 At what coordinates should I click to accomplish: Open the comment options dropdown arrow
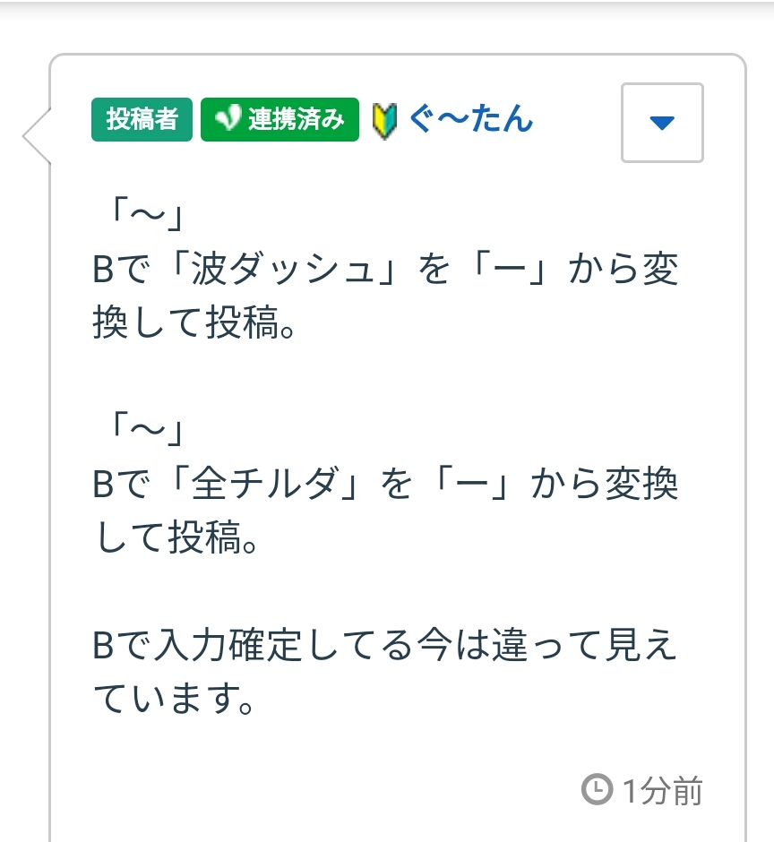tap(662, 123)
